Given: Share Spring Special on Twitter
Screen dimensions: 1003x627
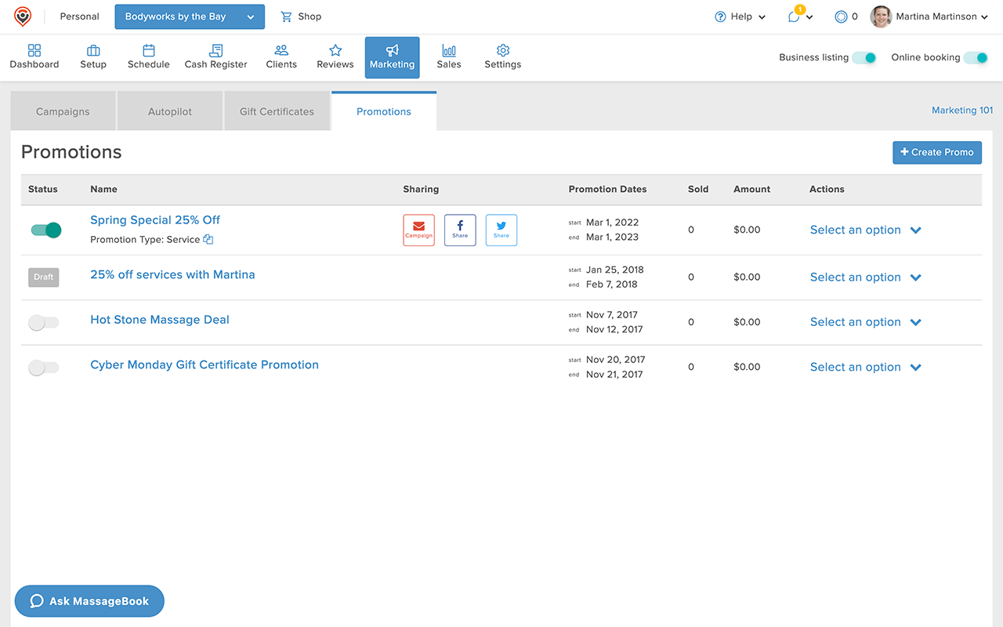Looking at the screenshot, I should point(501,230).
